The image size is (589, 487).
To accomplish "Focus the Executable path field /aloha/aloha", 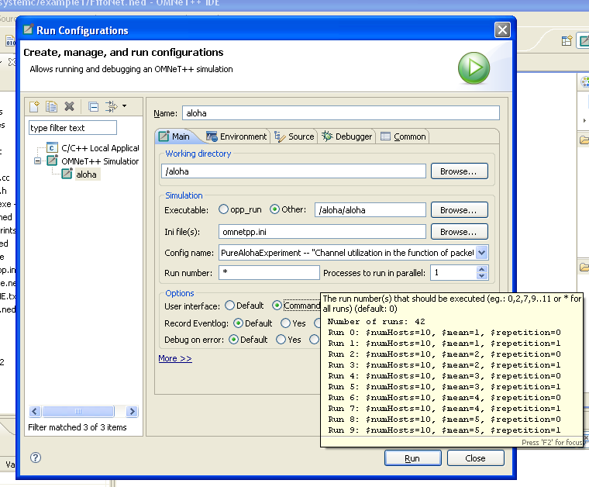I will pyautogui.click(x=370, y=209).
